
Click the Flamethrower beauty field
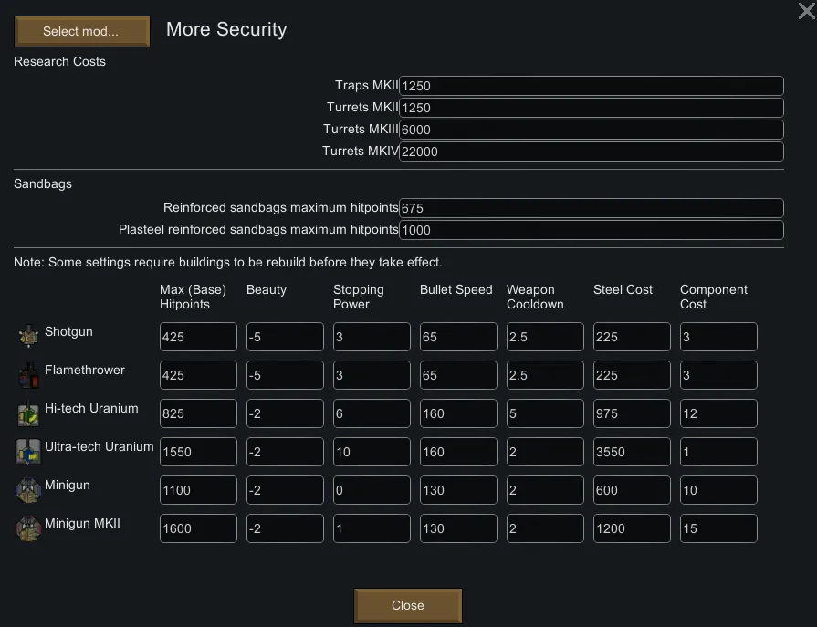point(285,375)
